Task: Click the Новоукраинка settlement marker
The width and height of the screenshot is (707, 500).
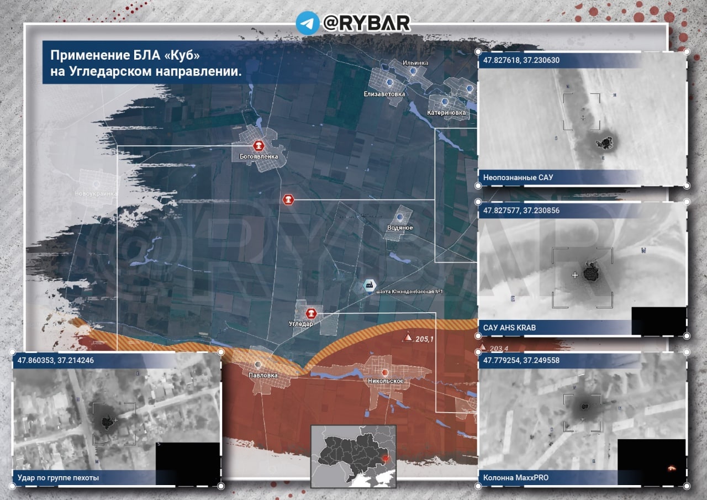Action: [x=97, y=183]
